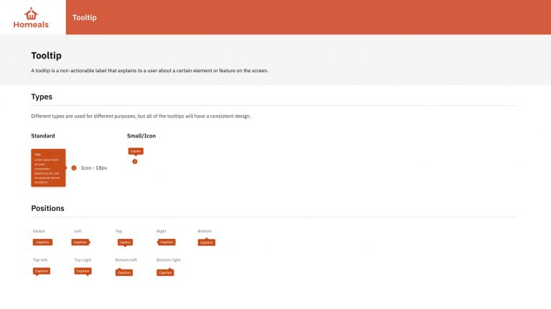Click the Homeals brand name text
The height and width of the screenshot is (309, 551).
click(x=31, y=24)
